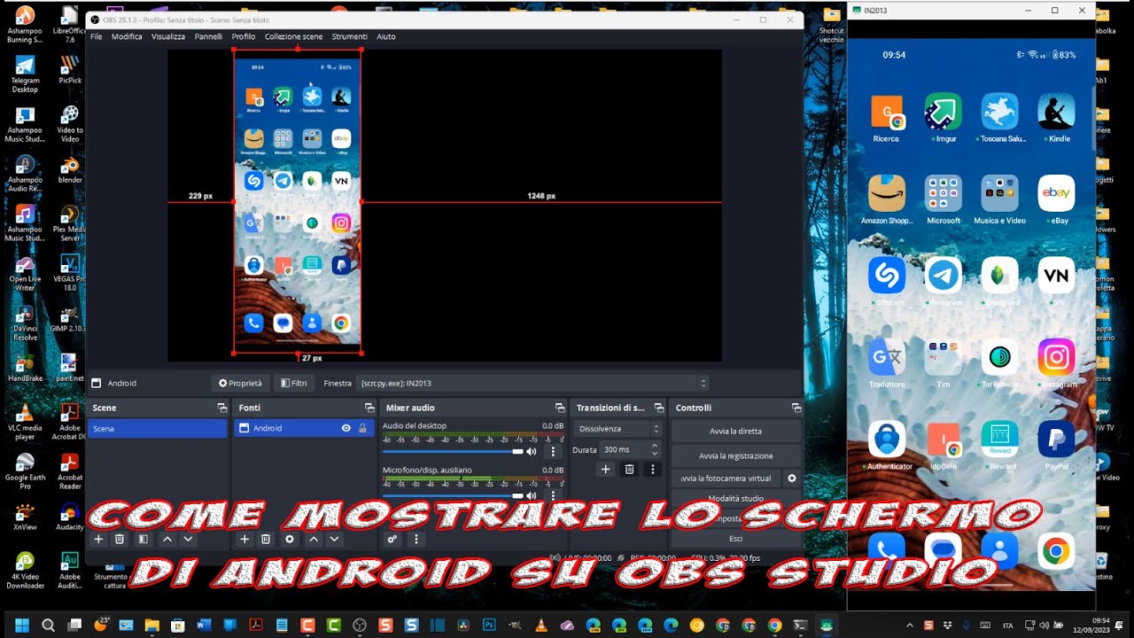Click Avvia la registrazione button
1134x638 pixels.
point(735,455)
